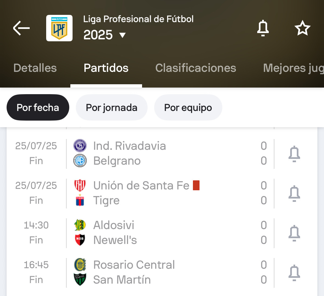Open the 2025 season dropdown arrow
The width and height of the screenshot is (324, 296).
[x=123, y=35]
